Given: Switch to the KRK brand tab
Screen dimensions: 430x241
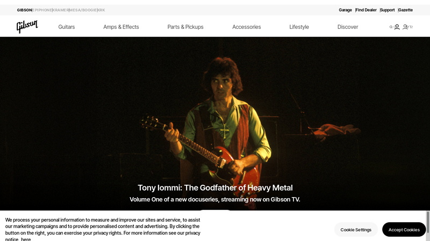Looking at the screenshot, I should click(x=101, y=10).
